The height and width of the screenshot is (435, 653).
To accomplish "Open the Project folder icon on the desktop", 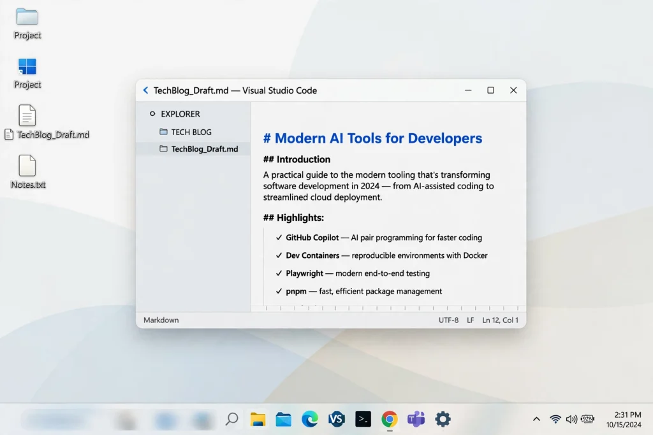I will (27, 24).
